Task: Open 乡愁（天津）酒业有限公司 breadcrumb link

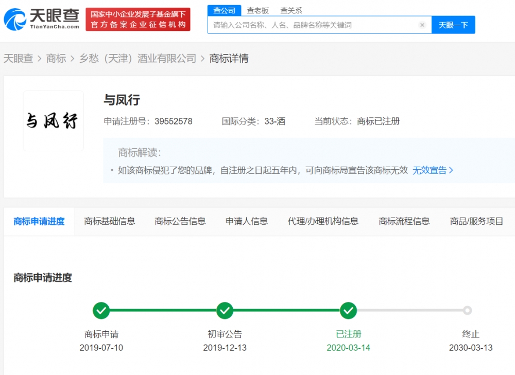Action: (138, 59)
